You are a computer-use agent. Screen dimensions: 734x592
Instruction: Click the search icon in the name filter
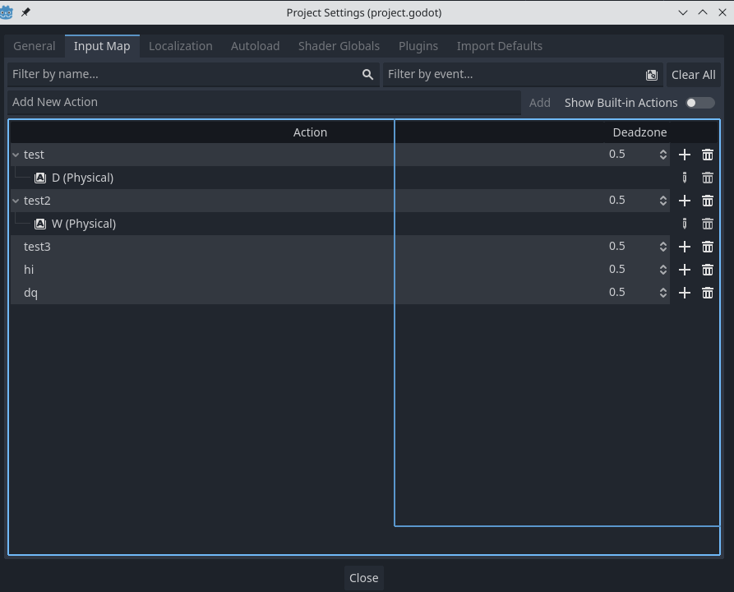[367, 74]
